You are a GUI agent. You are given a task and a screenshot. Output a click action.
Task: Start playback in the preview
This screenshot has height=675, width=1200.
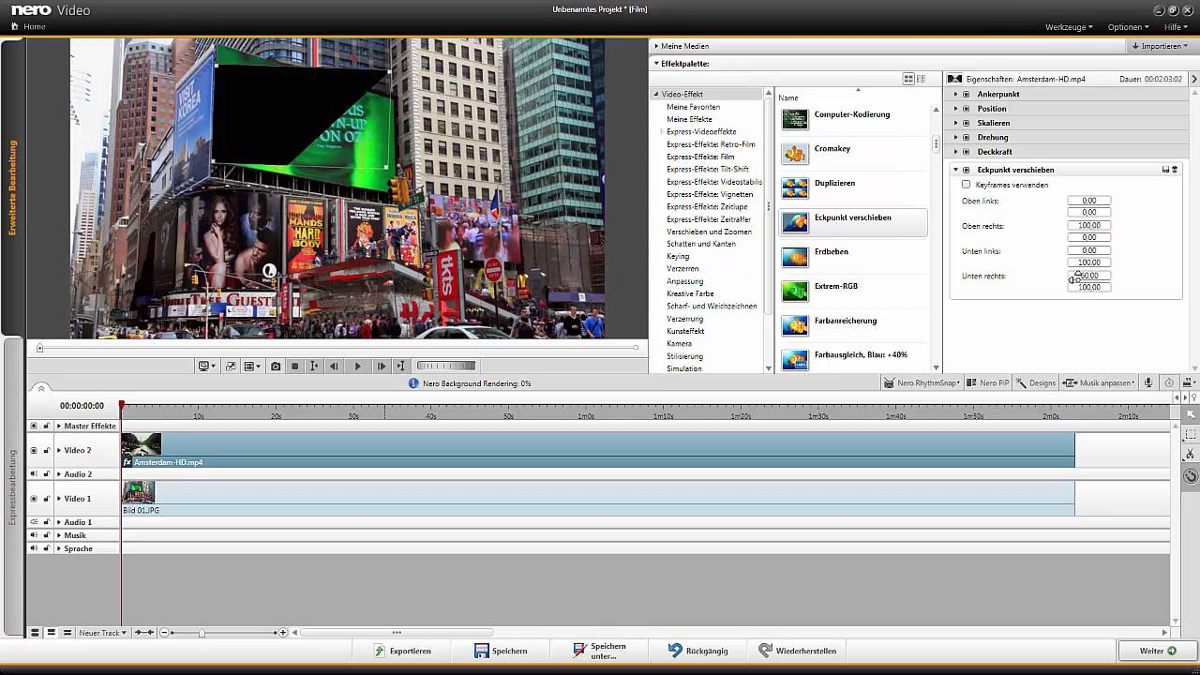click(x=357, y=367)
